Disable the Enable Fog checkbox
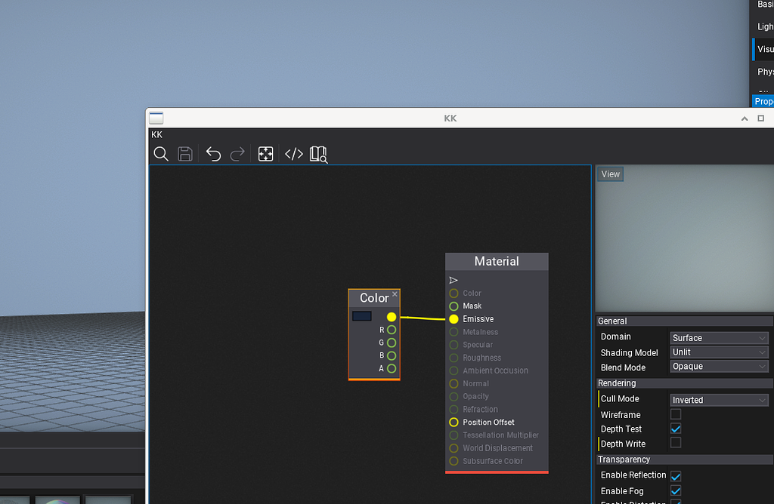Viewport: 774px width, 504px height. [x=675, y=490]
